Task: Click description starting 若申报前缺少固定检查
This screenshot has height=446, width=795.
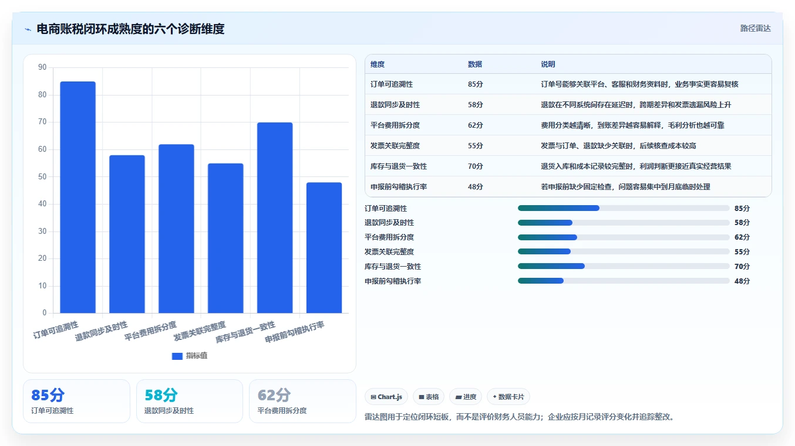Action: pyautogui.click(x=625, y=187)
